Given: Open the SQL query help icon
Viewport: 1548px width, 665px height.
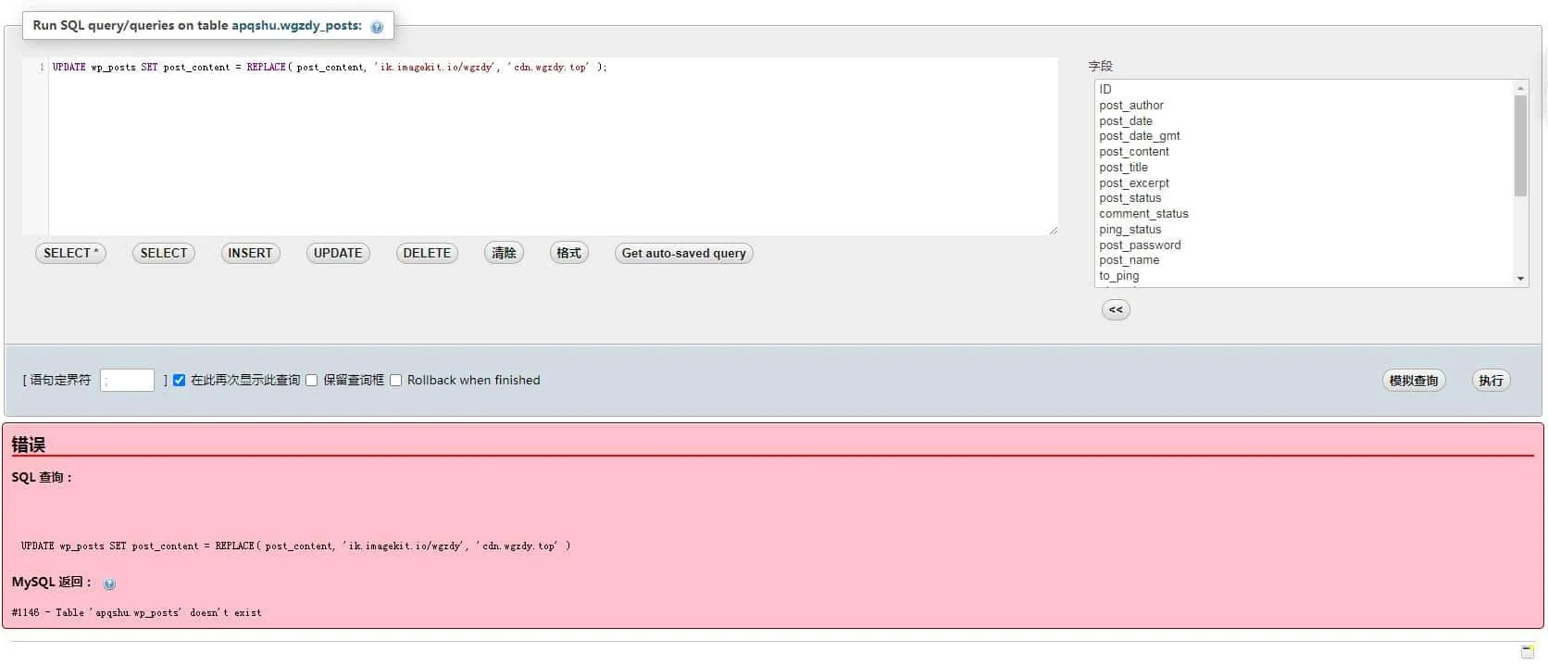Looking at the screenshot, I should point(377,27).
